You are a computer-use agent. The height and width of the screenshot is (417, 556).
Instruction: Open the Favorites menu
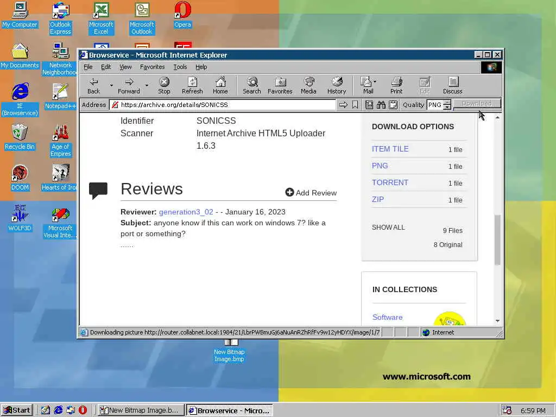152,67
